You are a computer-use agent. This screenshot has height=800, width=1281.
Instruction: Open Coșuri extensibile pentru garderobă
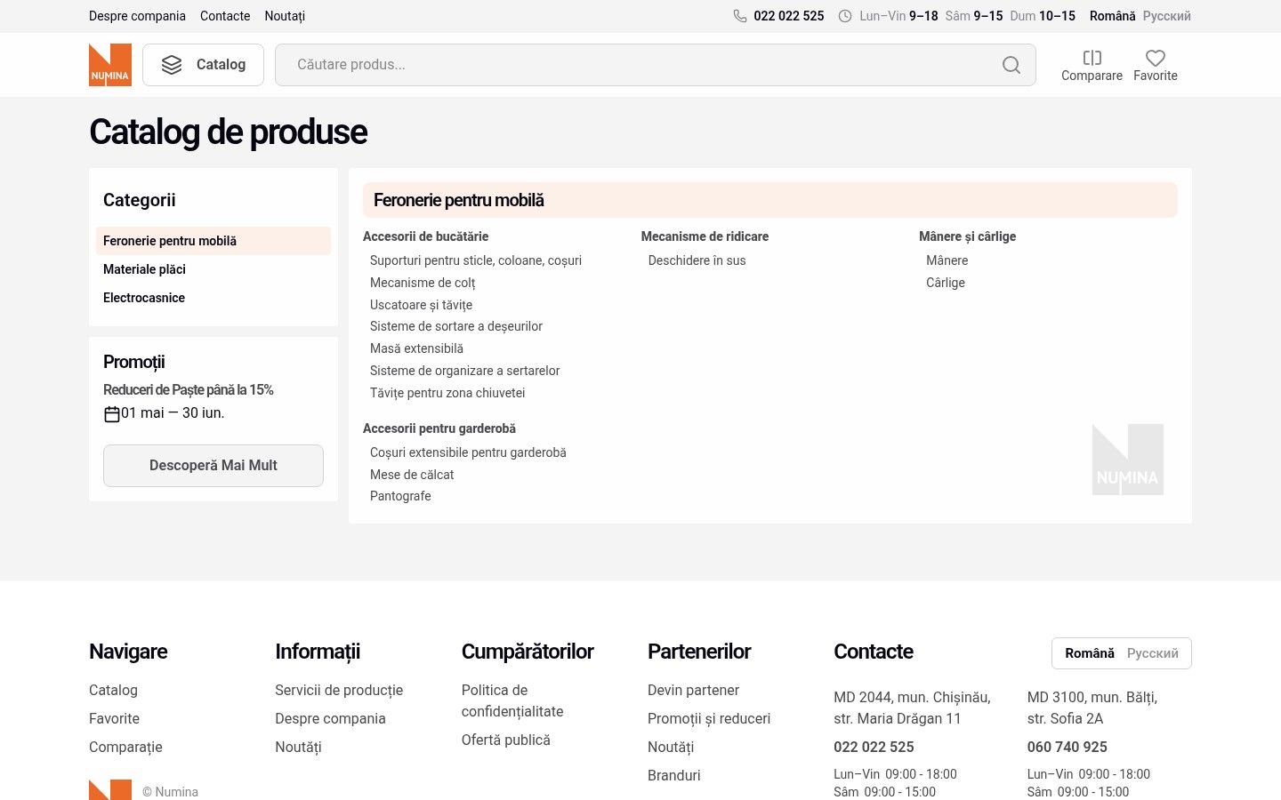tap(468, 452)
